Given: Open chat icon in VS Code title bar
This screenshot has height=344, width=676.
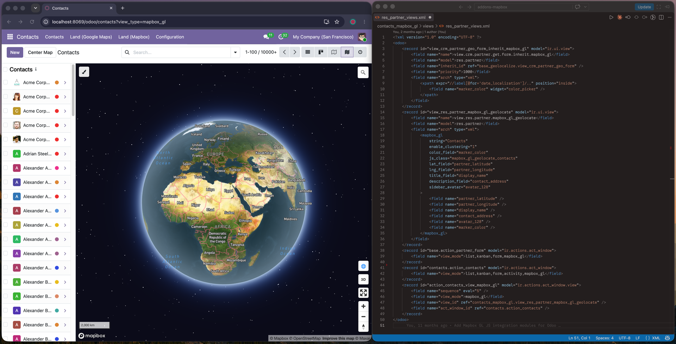Looking at the screenshot, I should click(577, 7).
